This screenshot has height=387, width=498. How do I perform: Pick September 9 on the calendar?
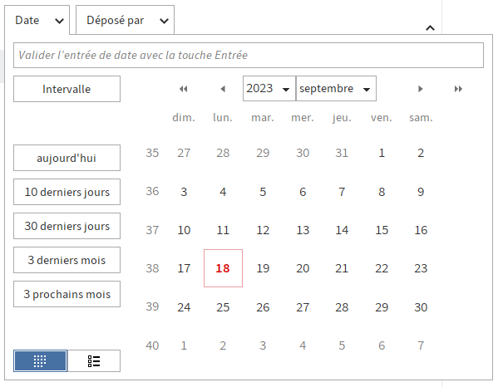[421, 192]
